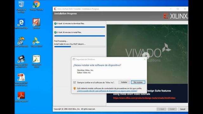Click the 'Final Processing...' status text
The image size is (203, 114).
coord(61,41)
